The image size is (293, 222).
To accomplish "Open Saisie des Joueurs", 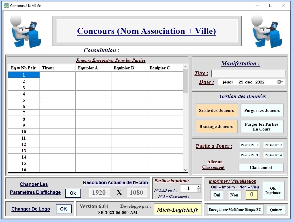I will [217, 110].
